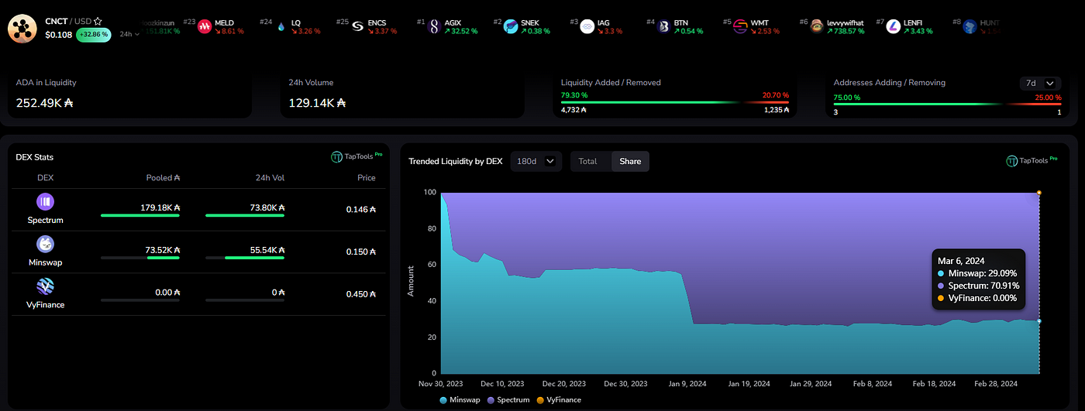
Task: Click TapTools Pro logo above chart
Action: [1032, 161]
